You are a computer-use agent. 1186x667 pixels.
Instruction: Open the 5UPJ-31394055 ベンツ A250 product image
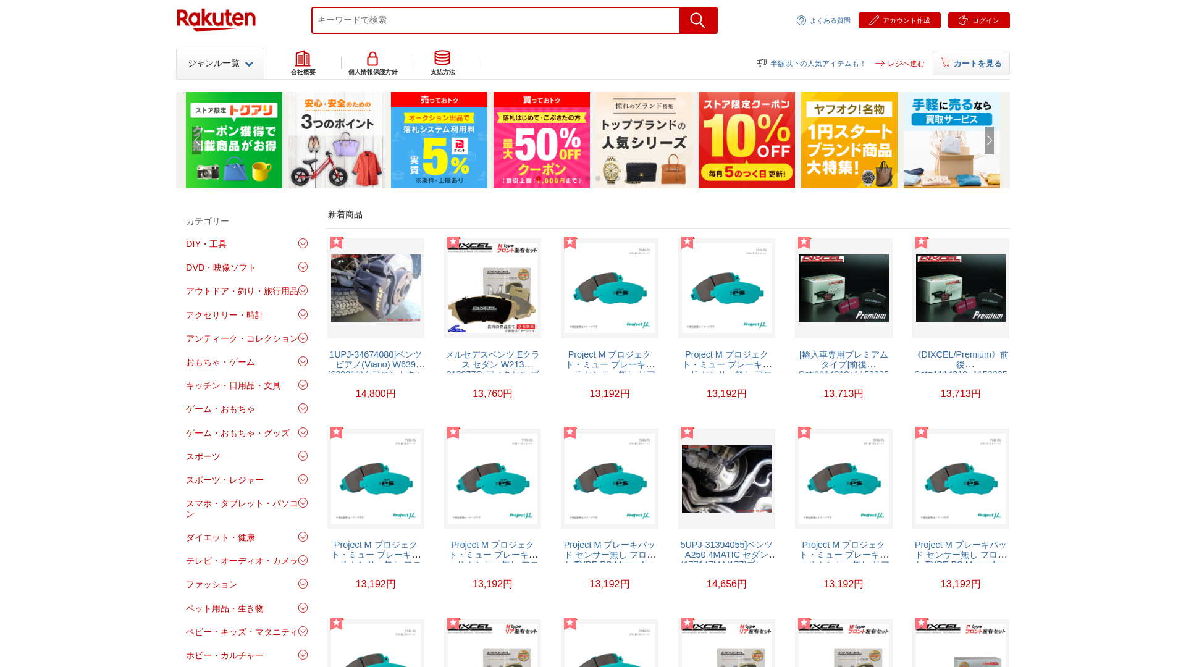click(726, 479)
